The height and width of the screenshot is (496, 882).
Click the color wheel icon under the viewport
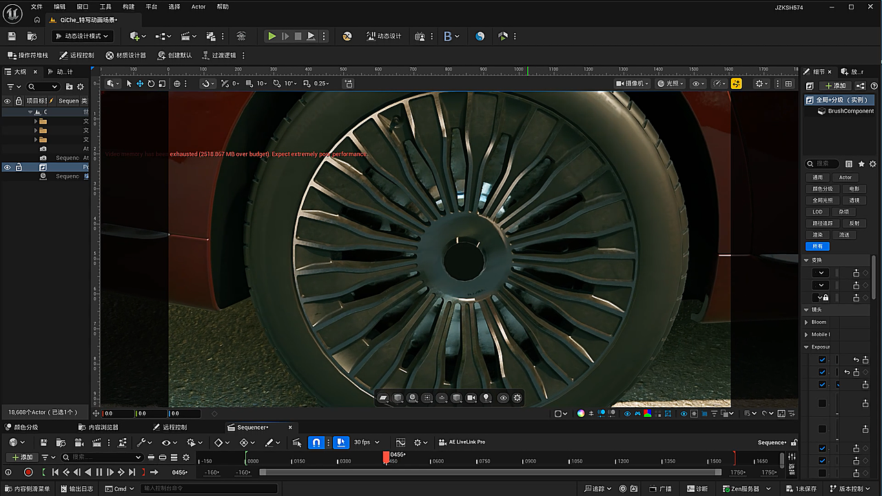pos(581,413)
